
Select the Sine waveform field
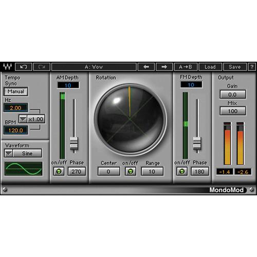27,153
